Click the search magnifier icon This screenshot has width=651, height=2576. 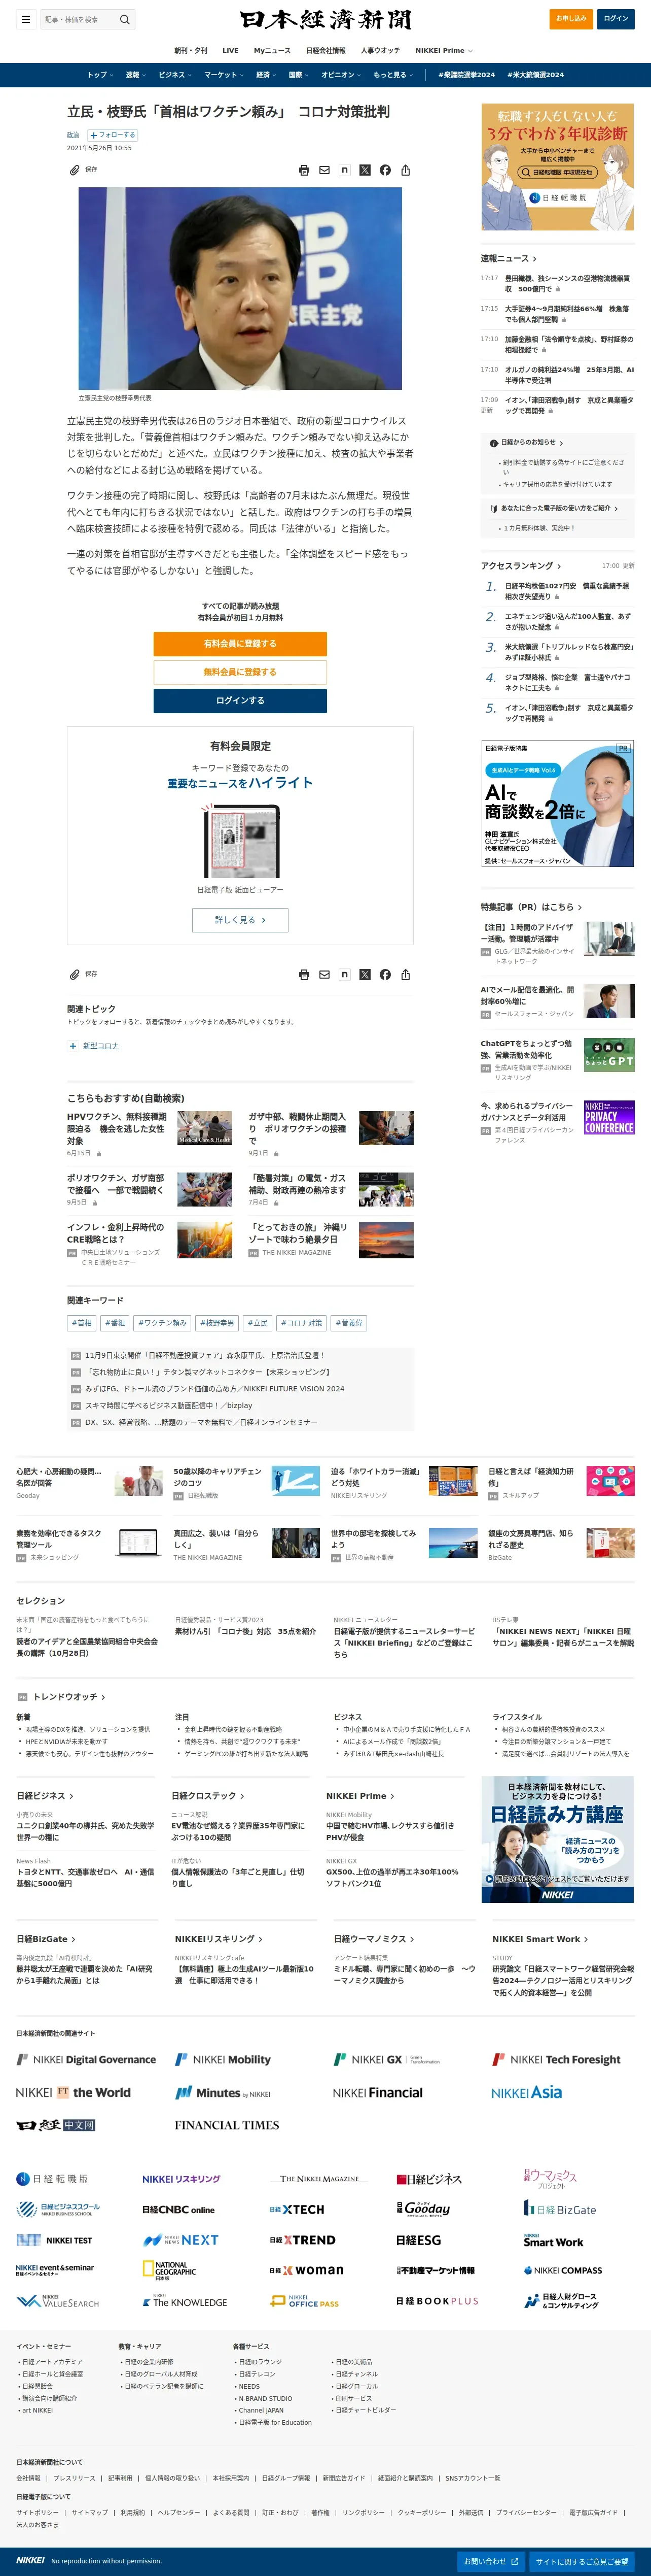(x=125, y=19)
